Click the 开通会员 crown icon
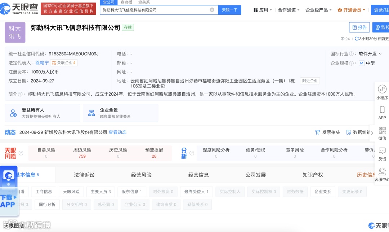Viewport: 389px width, 232px height. pos(340,10)
